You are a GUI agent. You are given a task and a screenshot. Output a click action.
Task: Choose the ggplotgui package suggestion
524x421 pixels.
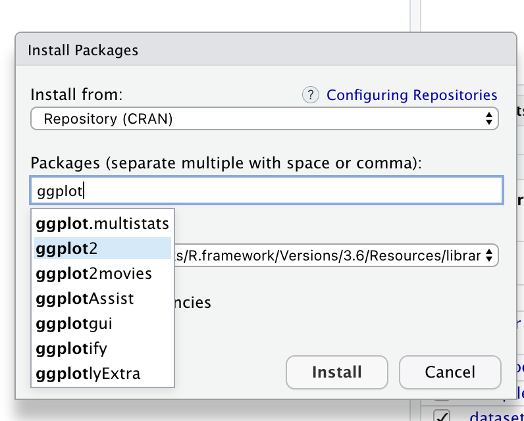[x=103, y=324]
